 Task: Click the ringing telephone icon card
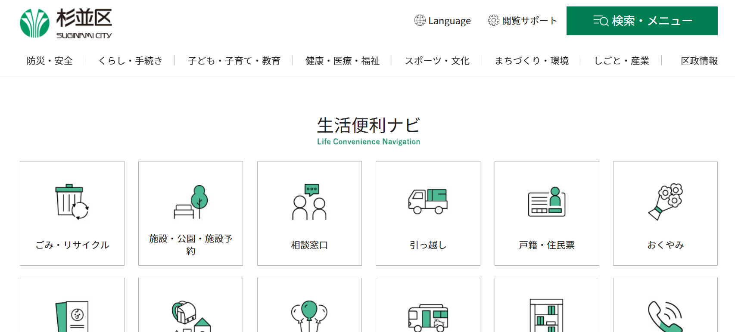tap(665, 305)
